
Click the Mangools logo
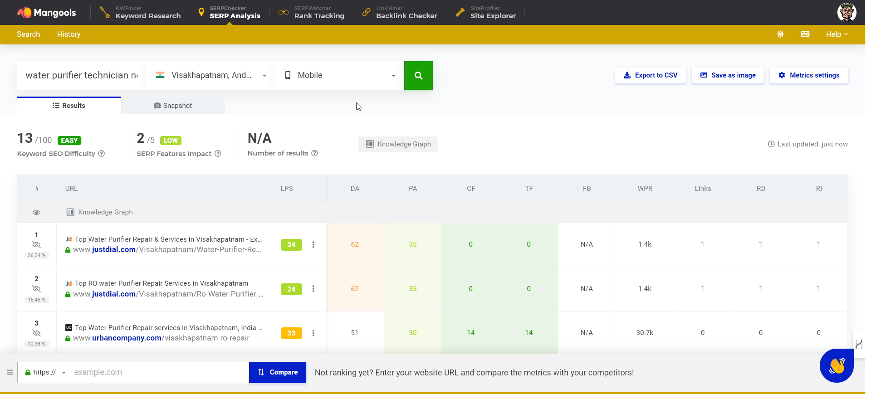46,12
